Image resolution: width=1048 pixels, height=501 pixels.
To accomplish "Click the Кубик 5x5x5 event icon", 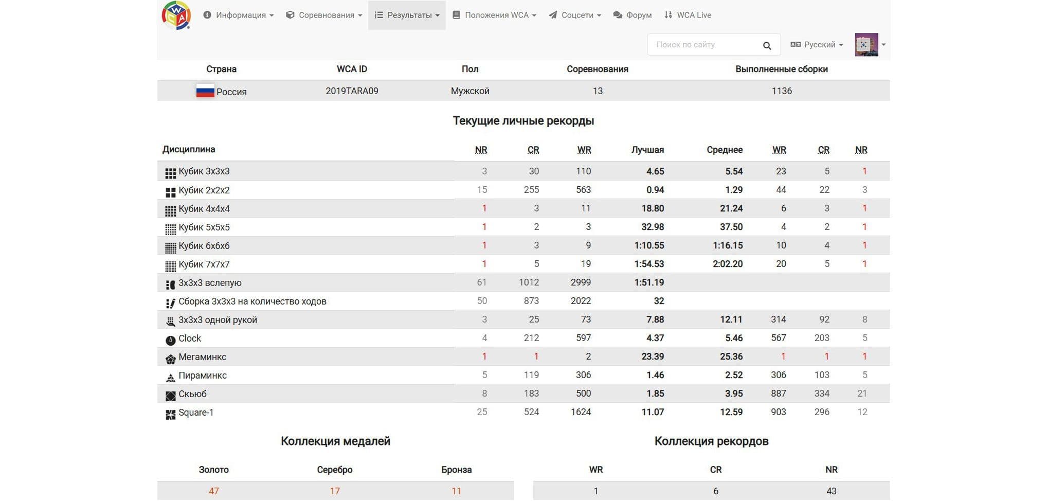I will (x=170, y=229).
